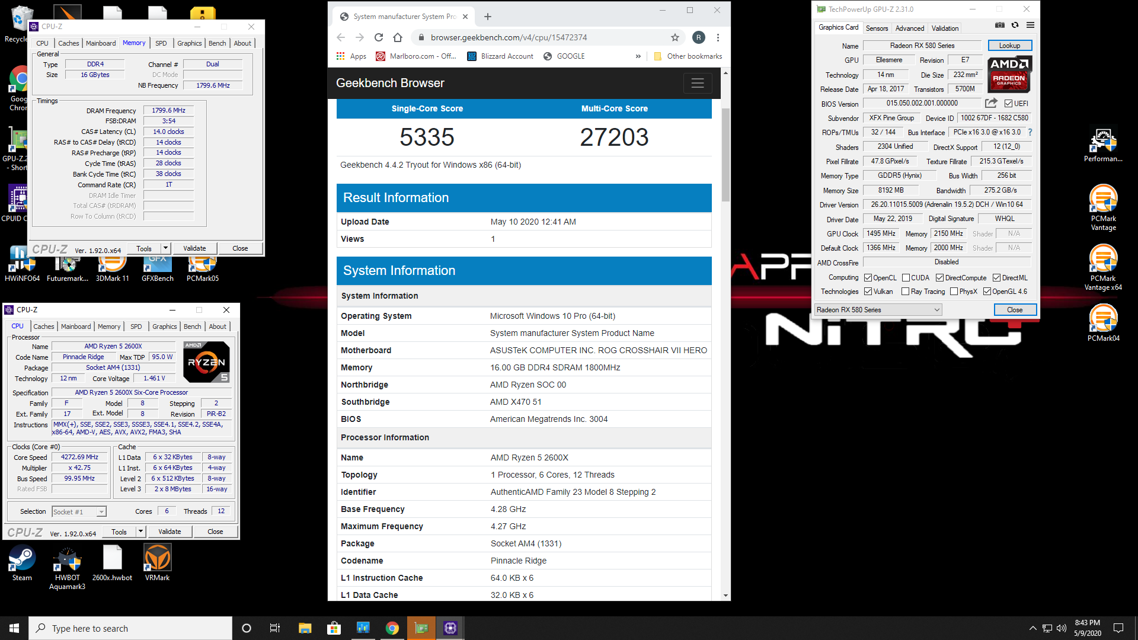Click scroll down arrow on Geekbench page
The height and width of the screenshot is (640, 1138).
pos(725,596)
